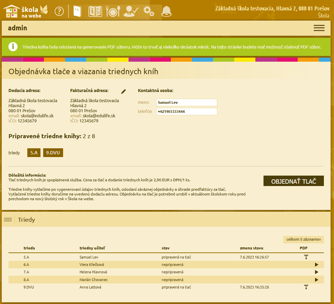Image resolution: width=334 pixels, height=304 pixels.
Task: Click the timestamp 7.6.2023 16:35:28
Action: (x=254, y=287)
